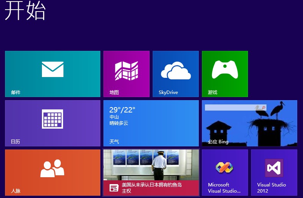
Task: Click the news icon on the red headline bar
Action: [x=114, y=188]
